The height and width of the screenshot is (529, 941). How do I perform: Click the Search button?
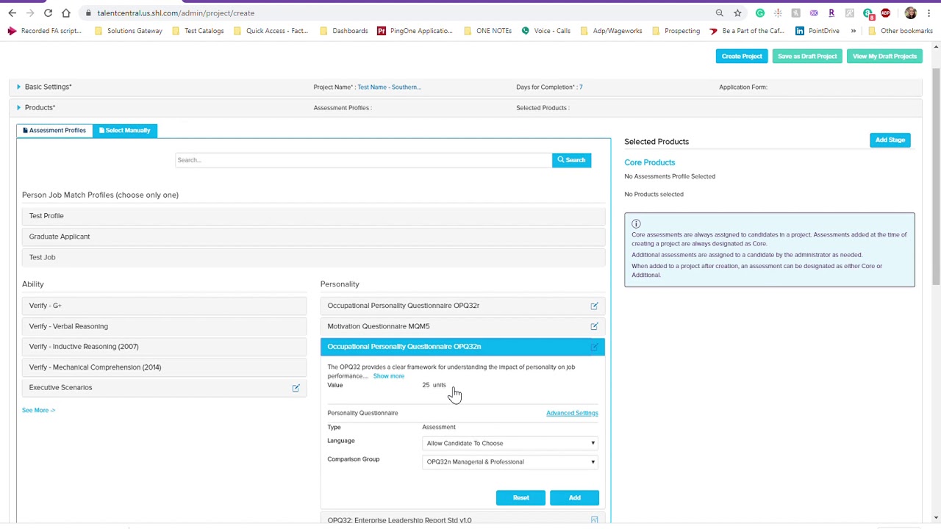571,160
